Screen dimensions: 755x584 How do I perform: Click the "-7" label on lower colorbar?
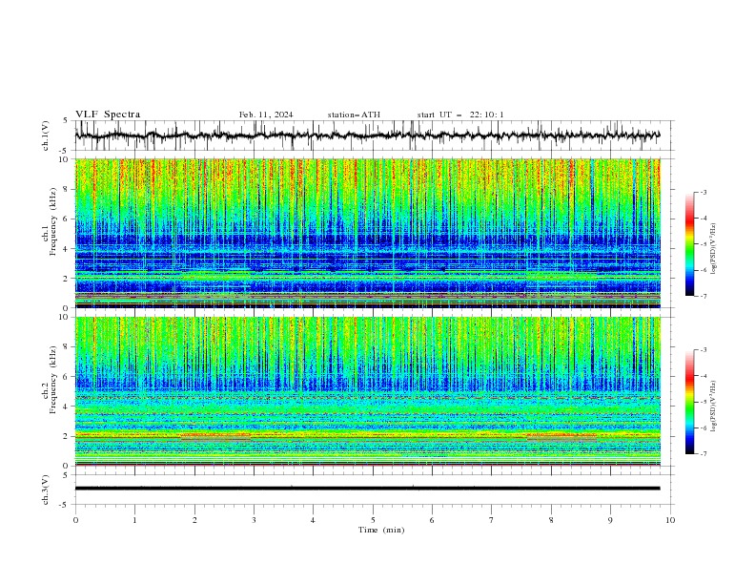point(704,454)
